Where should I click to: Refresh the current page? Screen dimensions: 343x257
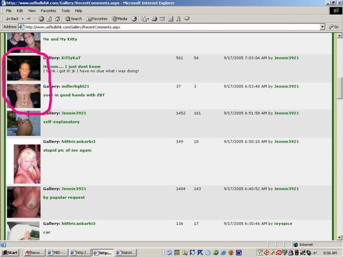point(49,19)
